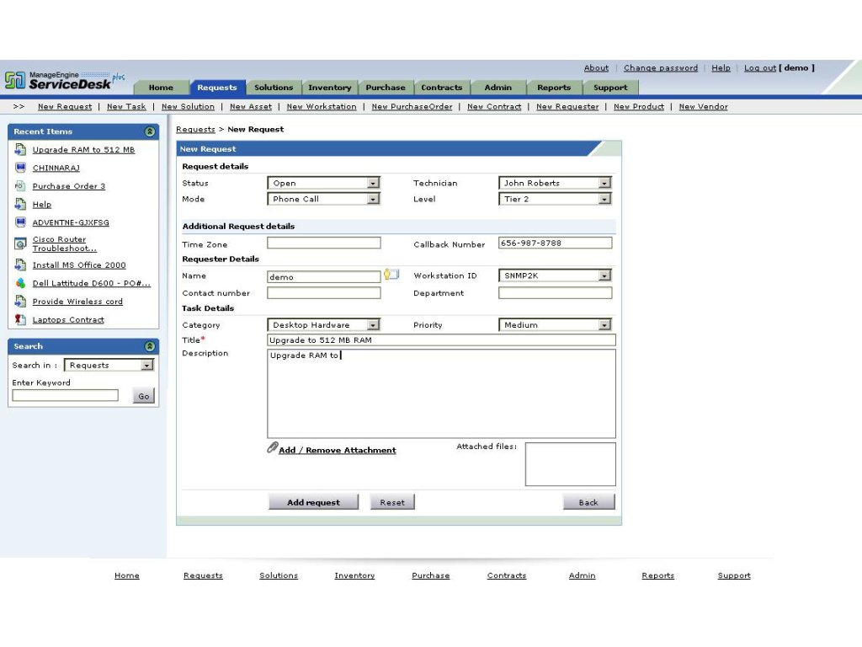This screenshot has width=862, height=647.
Task: Click the user lookup icon beside the Name field
Action: pyautogui.click(x=391, y=275)
